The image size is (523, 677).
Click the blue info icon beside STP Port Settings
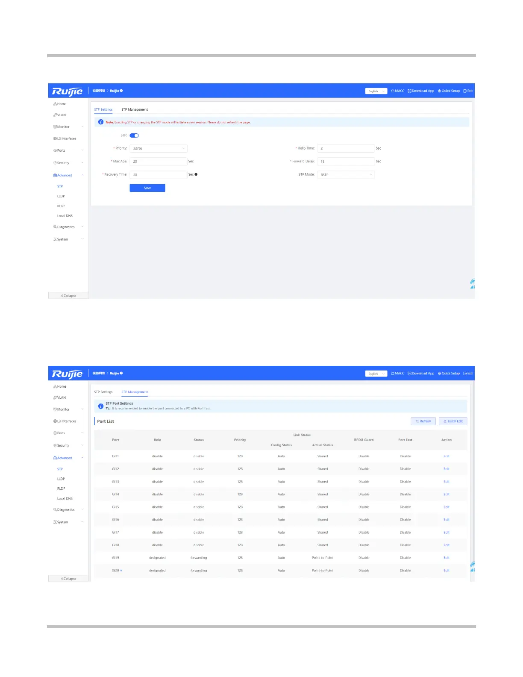(101, 406)
